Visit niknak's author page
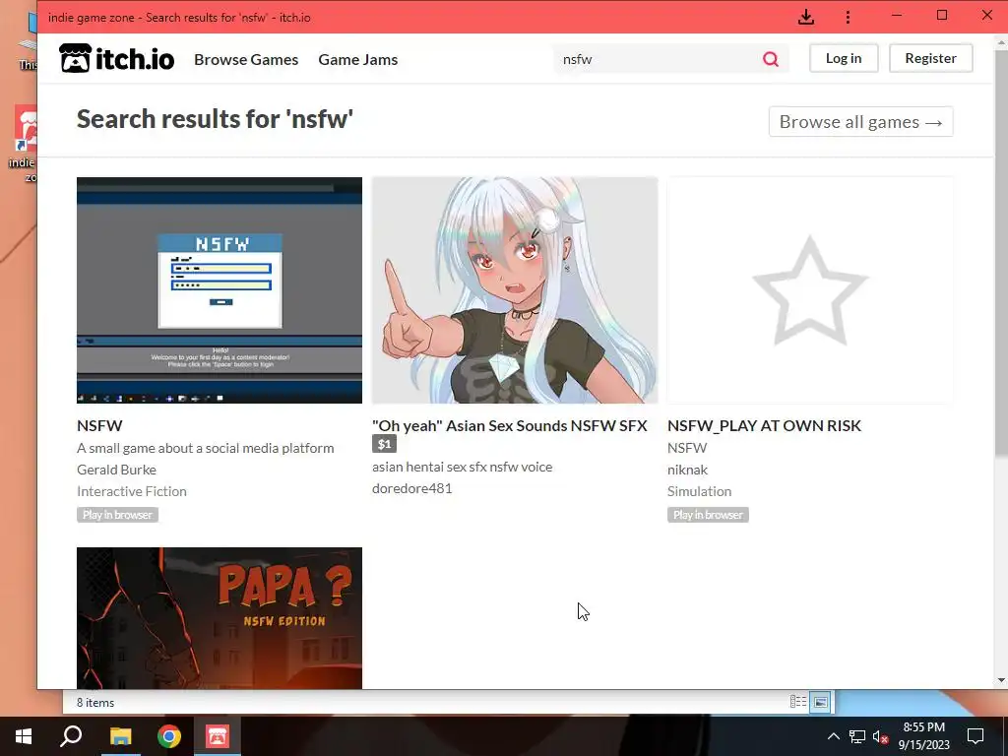 687,470
